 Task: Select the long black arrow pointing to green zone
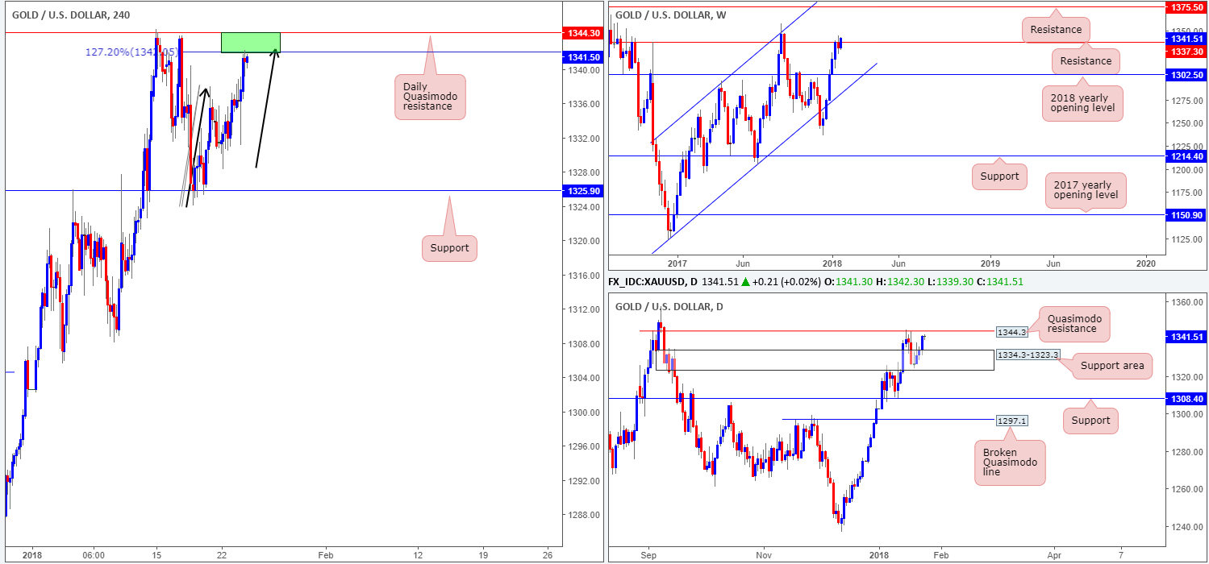(268, 108)
